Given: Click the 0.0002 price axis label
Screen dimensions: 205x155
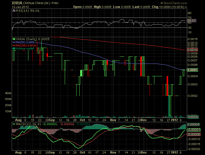Looking at the screenshot, I should 193,96.
